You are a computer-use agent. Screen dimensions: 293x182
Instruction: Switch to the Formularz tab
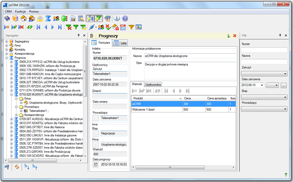(101, 43)
